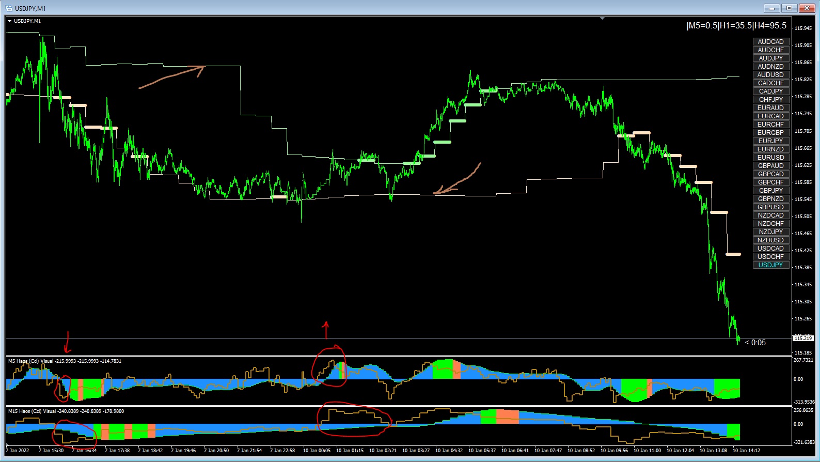Select the AUDCAD symbol button

coord(770,42)
